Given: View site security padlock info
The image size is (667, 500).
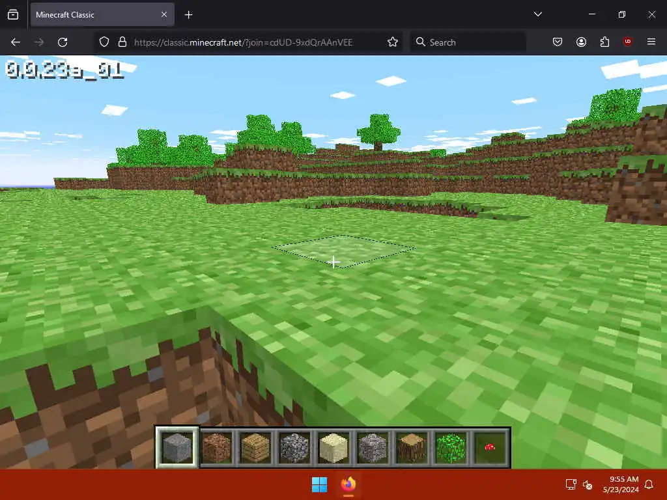Looking at the screenshot, I should pos(122,42).
